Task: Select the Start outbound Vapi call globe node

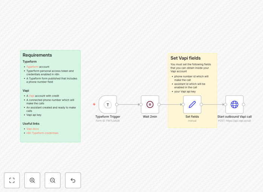Action: [234, 104]
